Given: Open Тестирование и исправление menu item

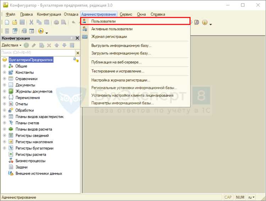Looking at the screenshot, I should (117, 71).
